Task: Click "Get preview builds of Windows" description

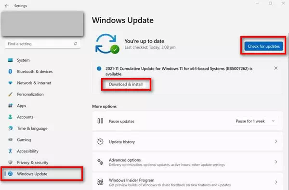Action: tap(170, 185)
